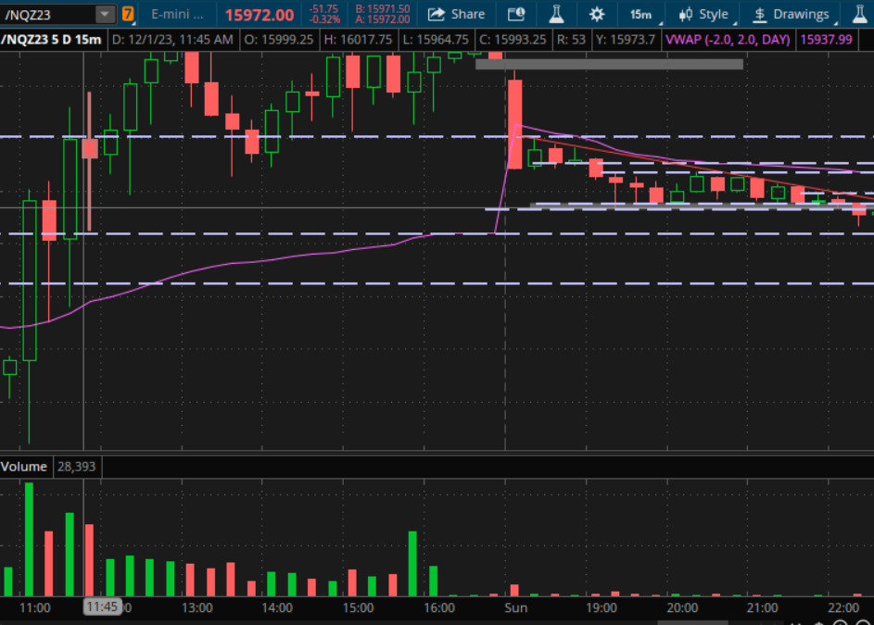This screenshot has height=625, width=874.
Task: Click the flask icon at far right
Action: tap(860, 14)
